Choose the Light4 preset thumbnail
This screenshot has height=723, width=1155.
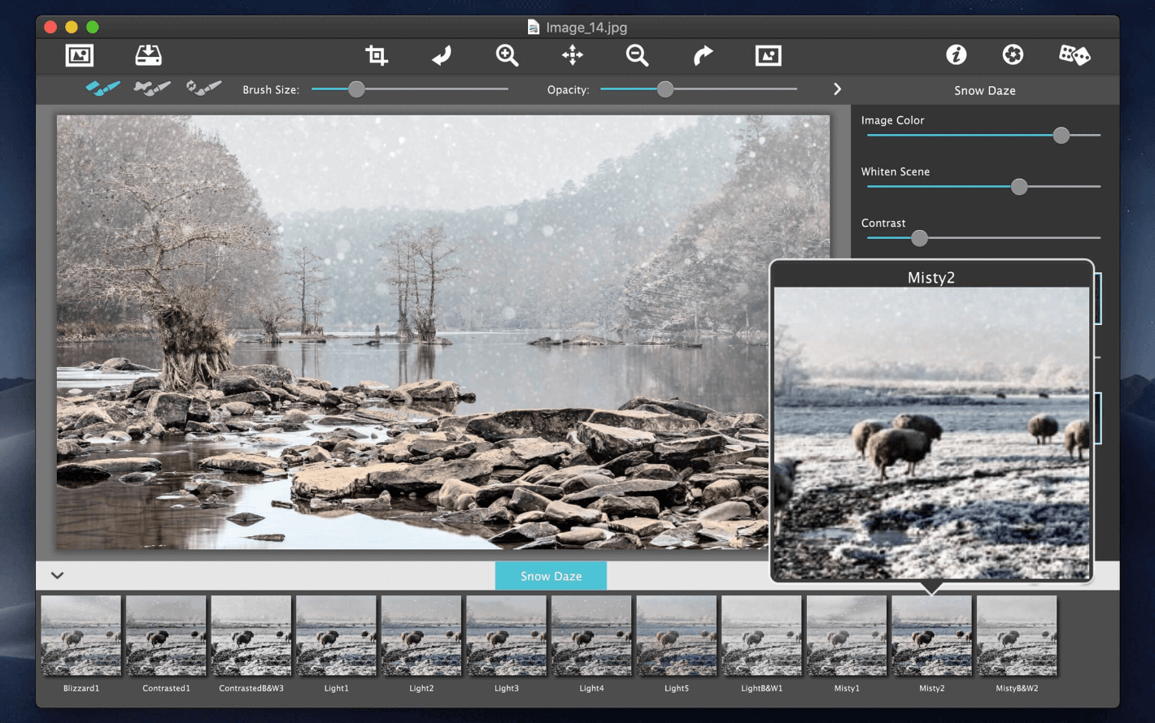[x=591, y=635]
